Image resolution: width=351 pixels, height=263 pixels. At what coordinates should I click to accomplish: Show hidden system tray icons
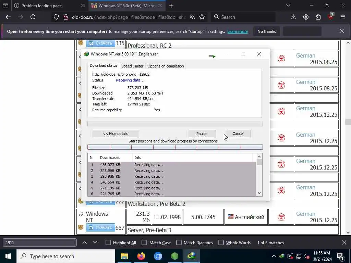pos(274,256)
